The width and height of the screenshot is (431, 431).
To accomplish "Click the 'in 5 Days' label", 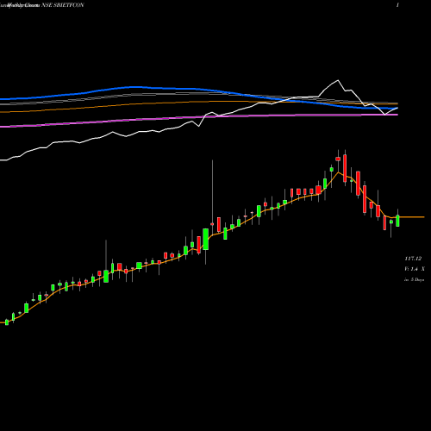I will tap(415, 279).
